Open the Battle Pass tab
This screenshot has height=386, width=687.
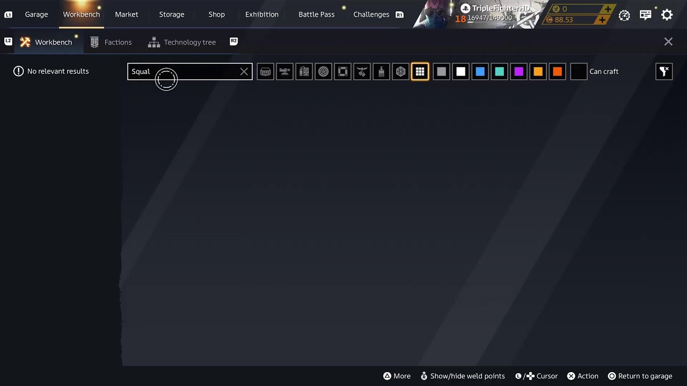click(x=317, y=14)
